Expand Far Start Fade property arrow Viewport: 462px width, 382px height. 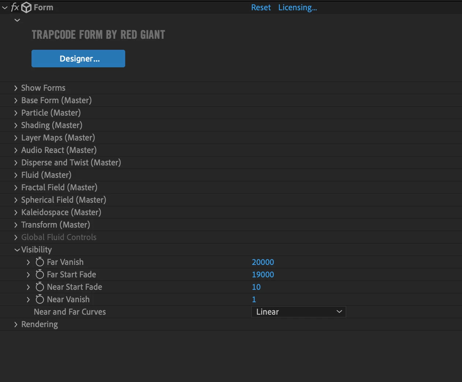coord(28,275)
